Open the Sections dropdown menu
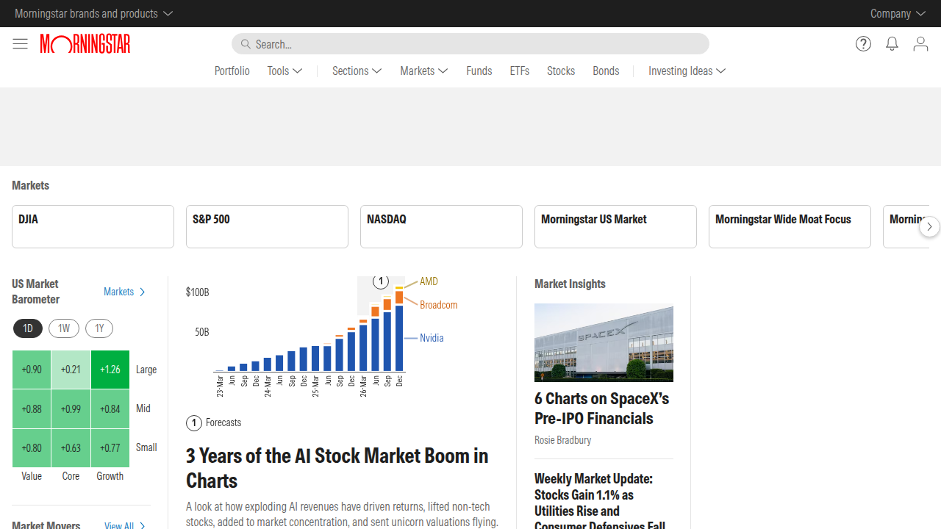 [x=357, y=71]
